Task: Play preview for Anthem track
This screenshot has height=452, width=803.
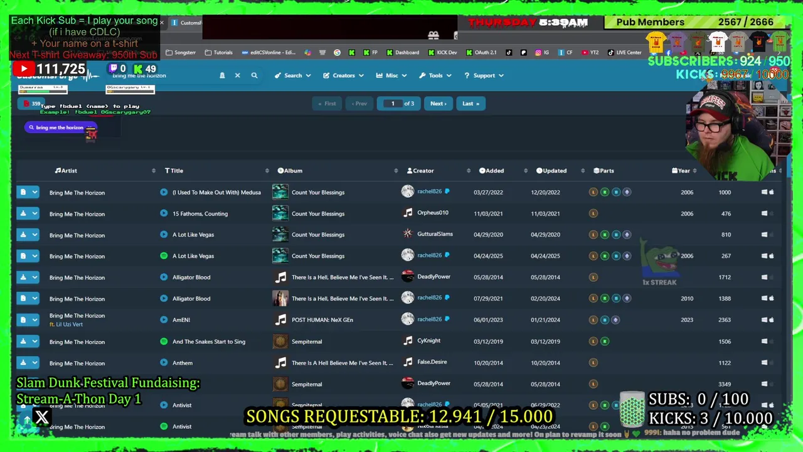Action: [164, 363]
